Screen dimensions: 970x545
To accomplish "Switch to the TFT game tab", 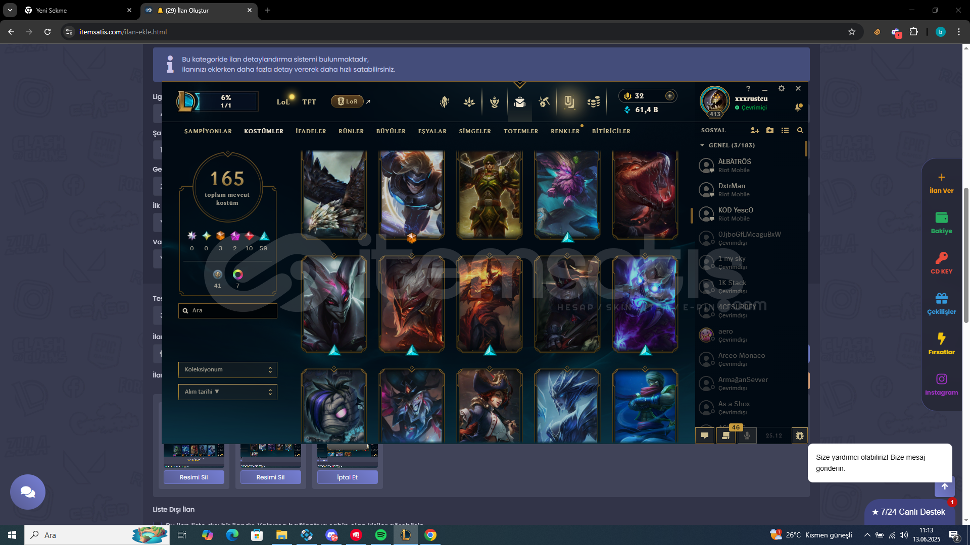I will click(x=309, y=102).
